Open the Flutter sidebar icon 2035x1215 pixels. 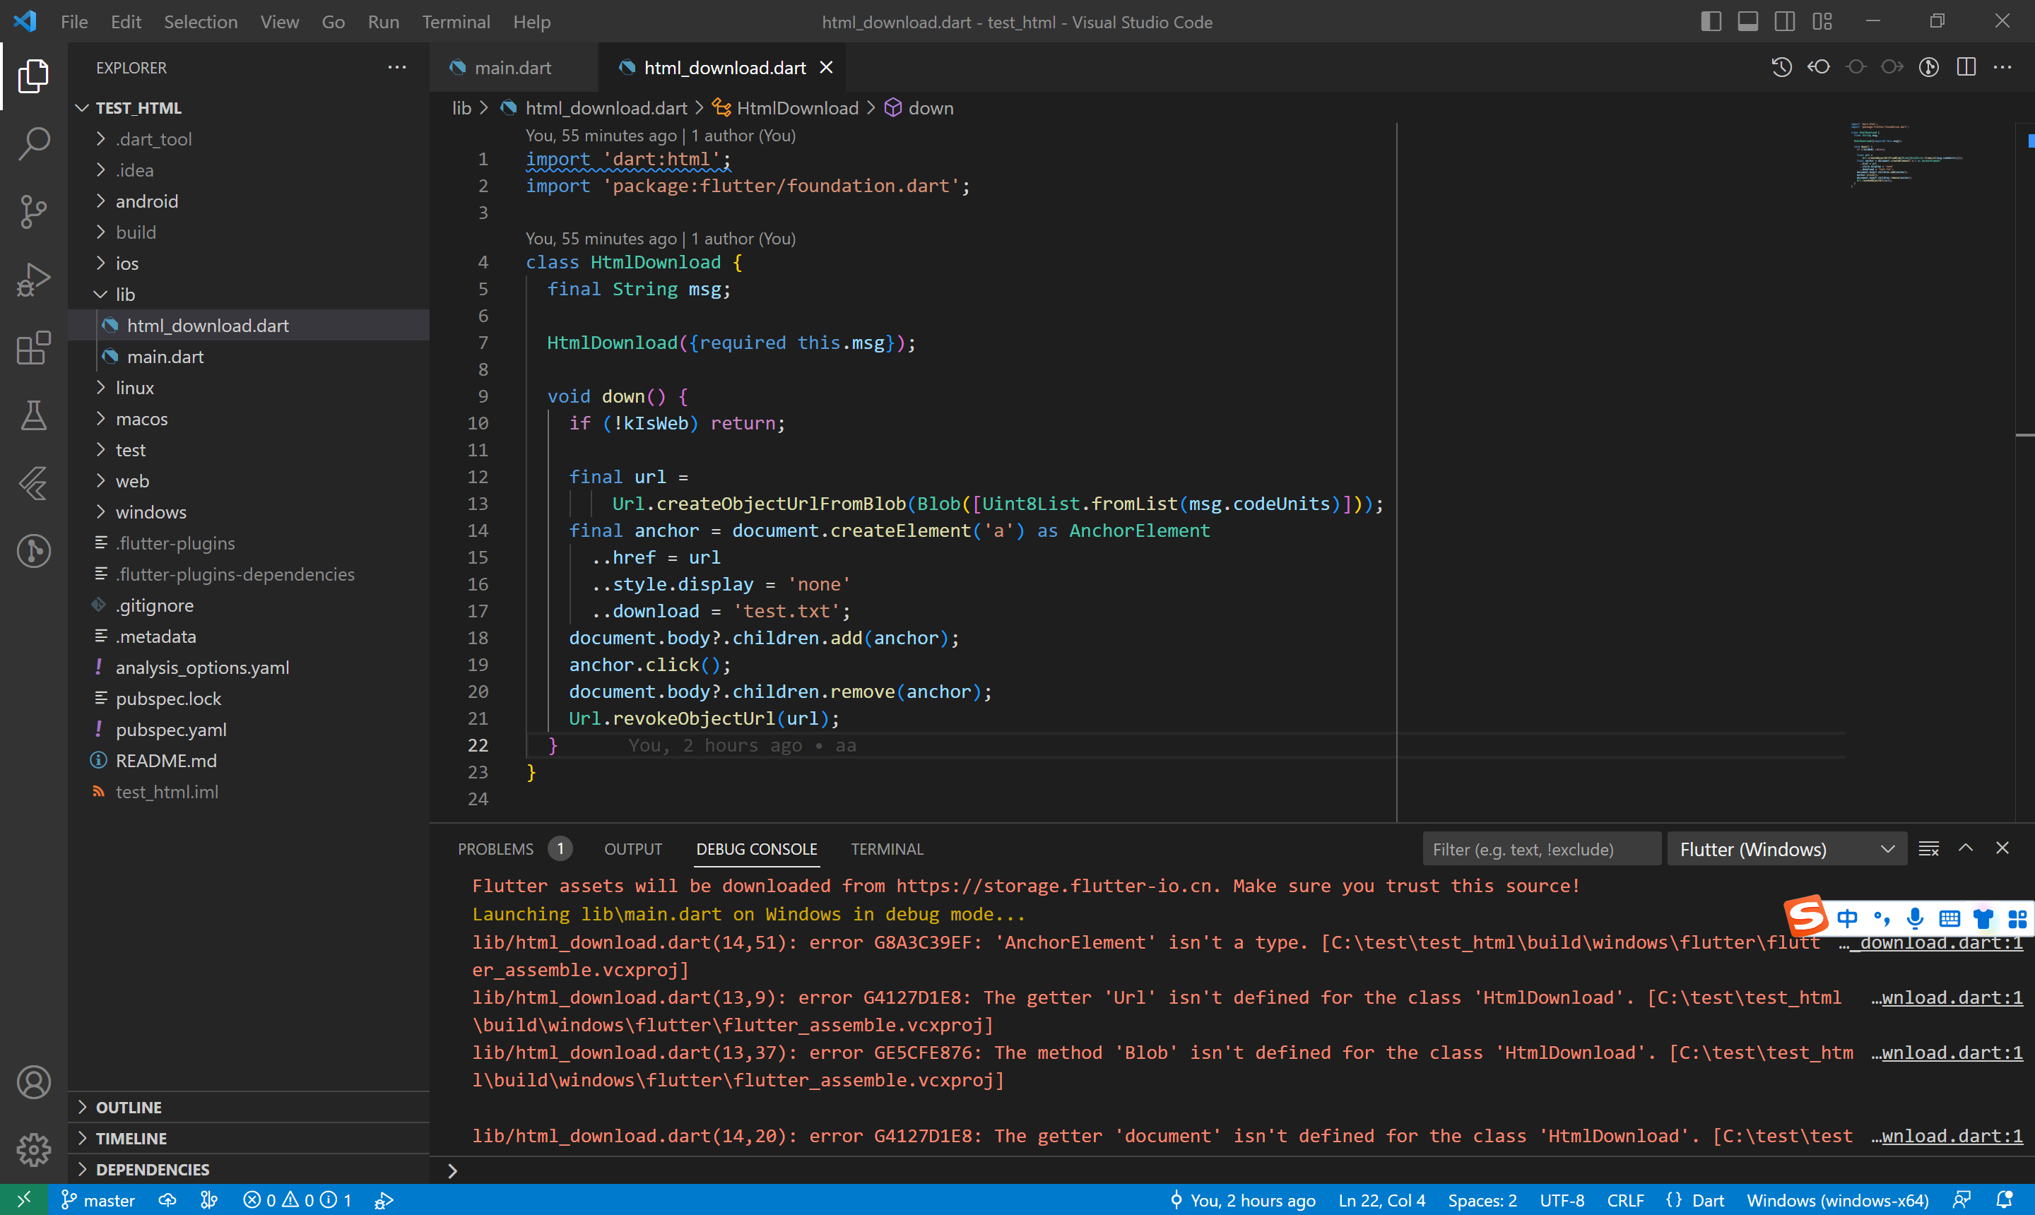pos(34,483)
